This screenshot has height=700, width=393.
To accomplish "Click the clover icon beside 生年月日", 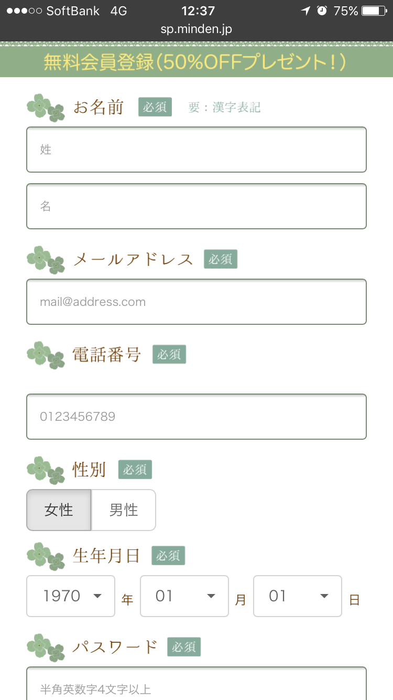I will [46, 556].
